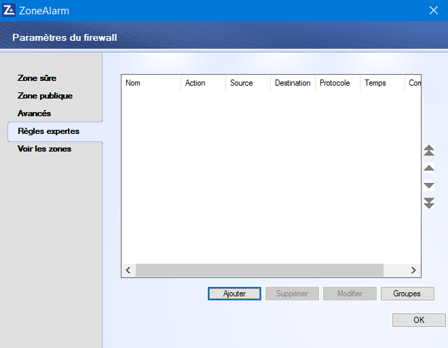Viewport: 448px width, 348px height.
Task: Open the Groupes dialog
Action: click(407, 294)
